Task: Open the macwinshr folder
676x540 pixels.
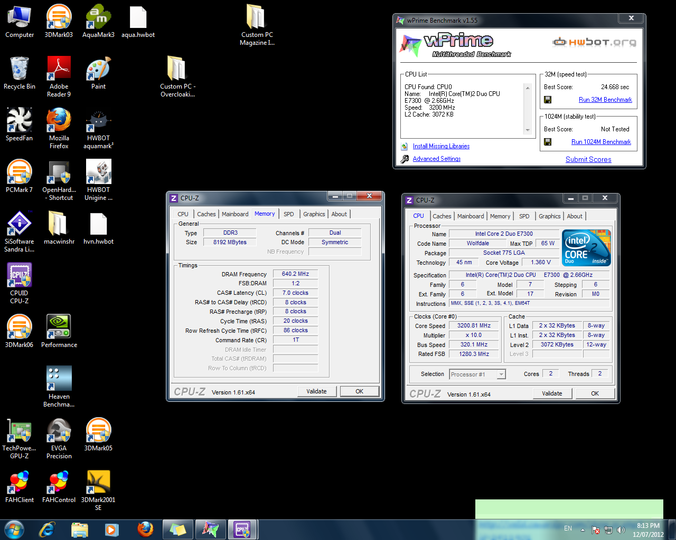Action: pyautogui.click(x=59, y=228)
